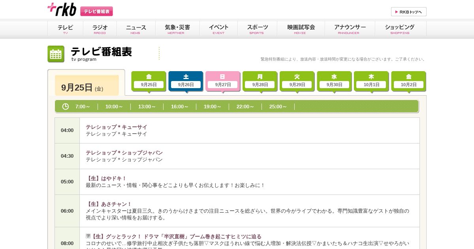Open the テレビ TV menu
The width and height of the screenshot is (474, 249).
pyautogui.click(x=65, y=29)
